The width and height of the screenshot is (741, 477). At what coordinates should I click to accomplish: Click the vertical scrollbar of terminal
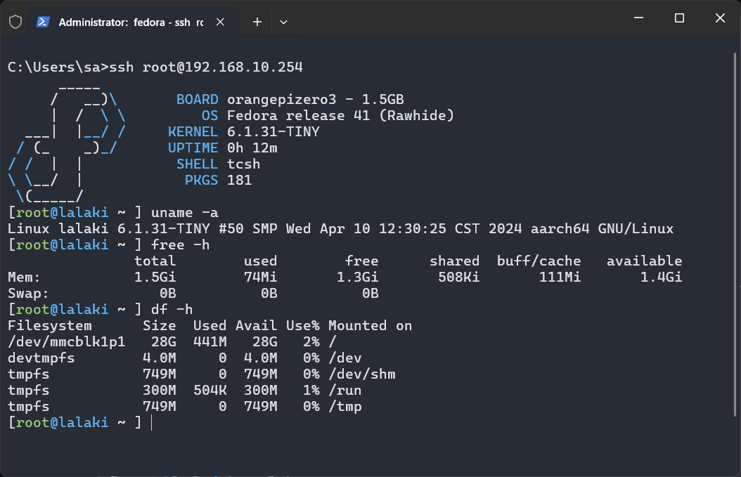[x=735, y=234]
